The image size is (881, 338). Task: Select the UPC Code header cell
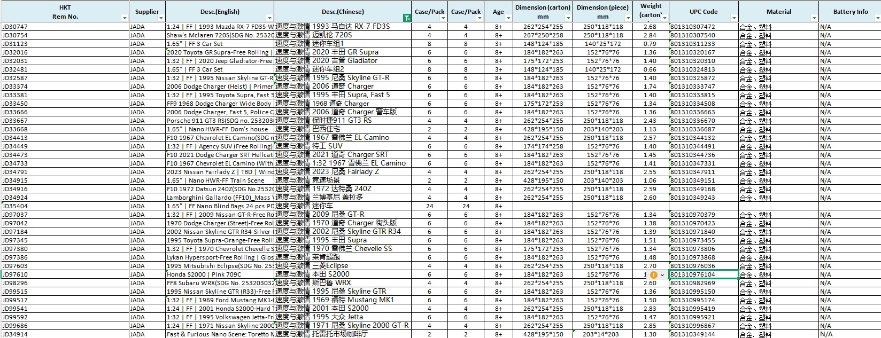704,12
